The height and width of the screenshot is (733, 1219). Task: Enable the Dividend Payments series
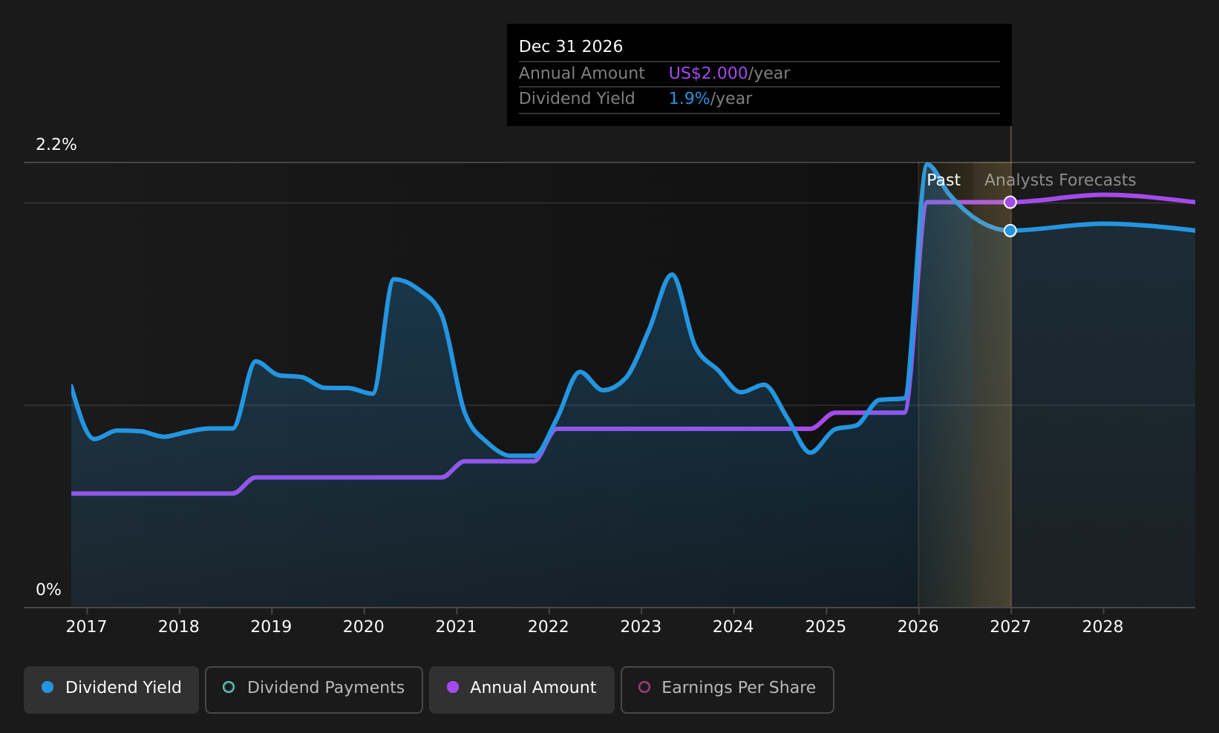314,689
